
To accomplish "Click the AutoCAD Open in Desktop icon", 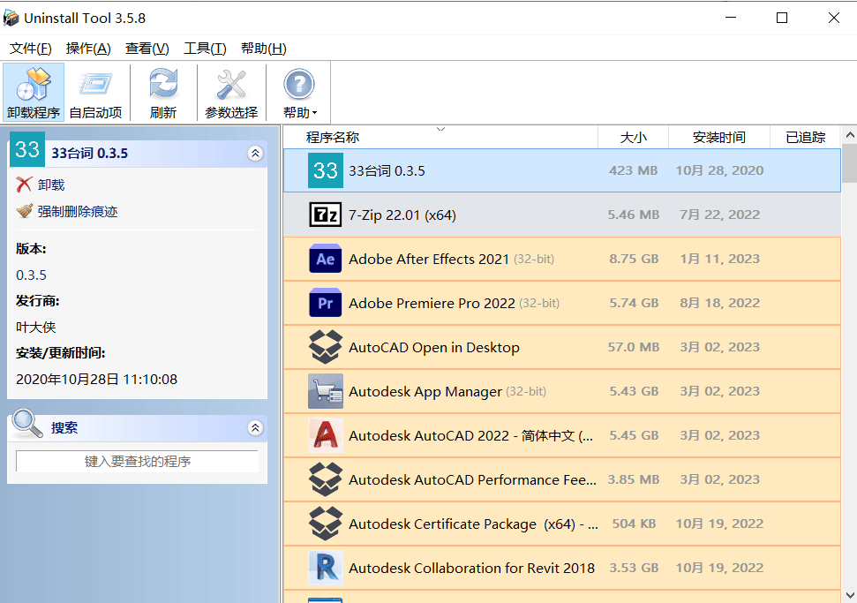I will 326,347.
